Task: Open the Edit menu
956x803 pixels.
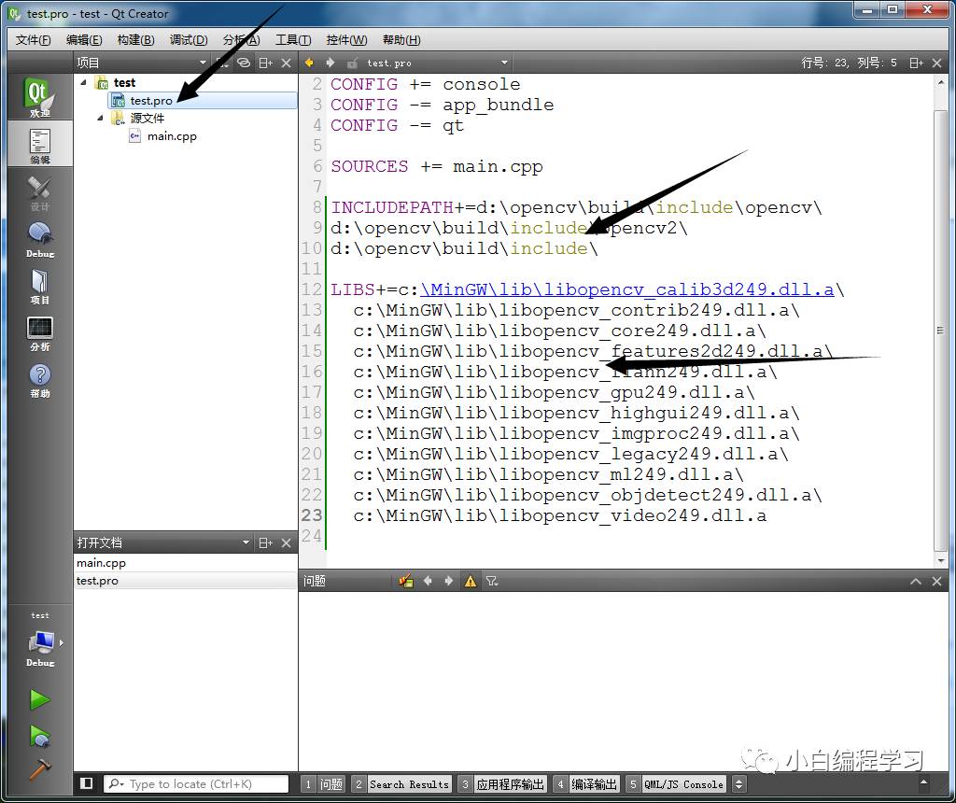Action: [x=84, y=39]
